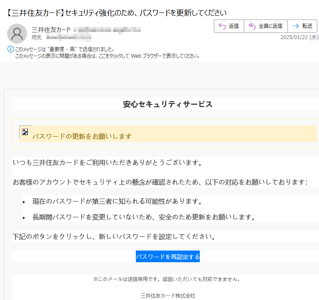This screenshot has width=319, height=300.
Task: Click the yellow banner text パスワードの更新をお願いします
Action: [82, 136]
